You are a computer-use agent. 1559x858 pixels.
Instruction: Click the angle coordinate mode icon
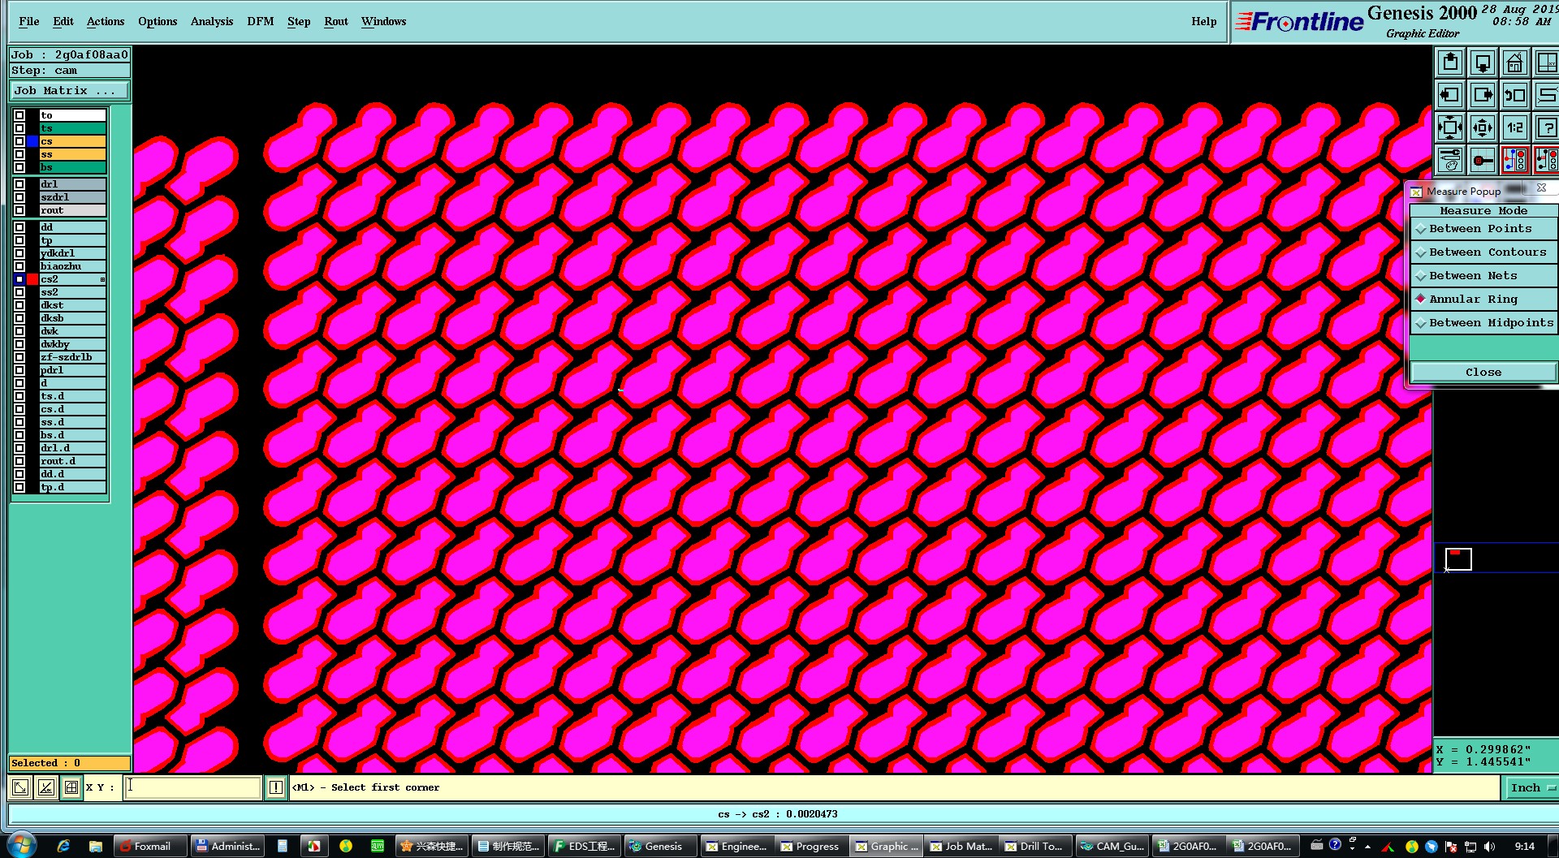point(46,787)
